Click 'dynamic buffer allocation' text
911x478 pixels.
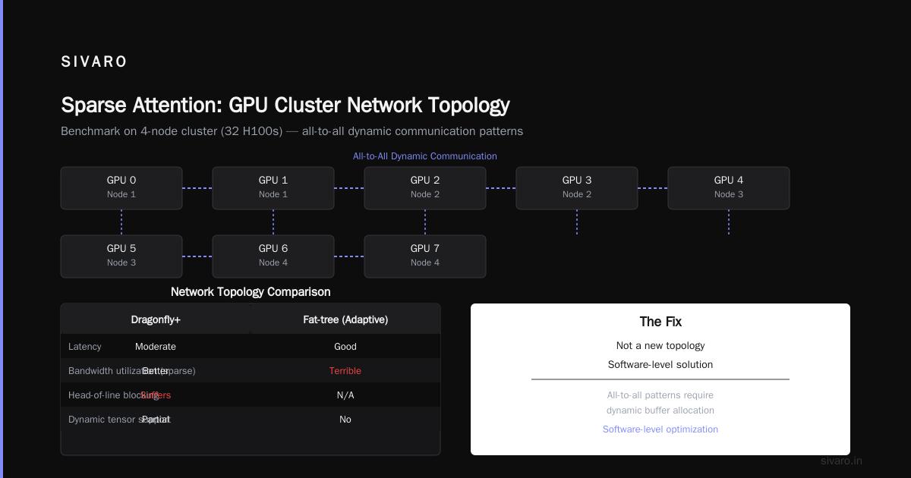tap(660, 410)
